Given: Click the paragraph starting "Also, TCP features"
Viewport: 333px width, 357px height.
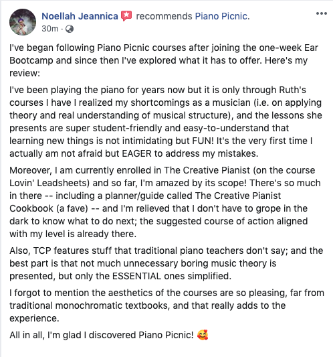Looking at the screenshot, I should point(166,263).
